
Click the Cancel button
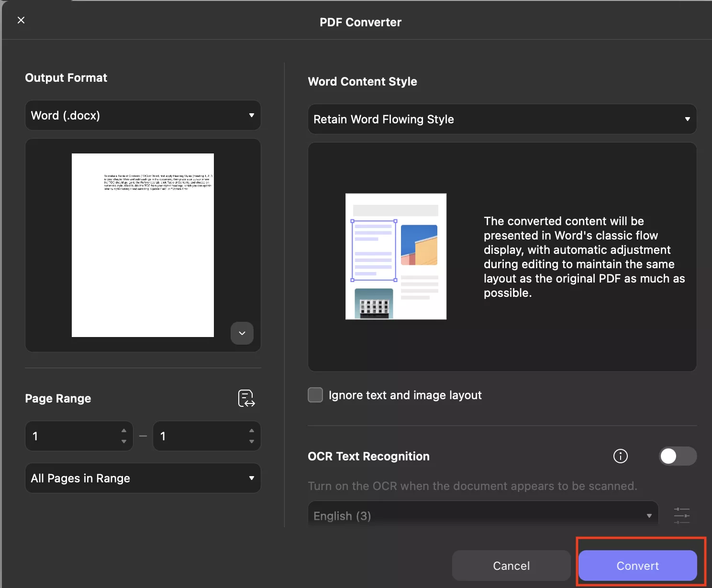click(x=511, y=566)
